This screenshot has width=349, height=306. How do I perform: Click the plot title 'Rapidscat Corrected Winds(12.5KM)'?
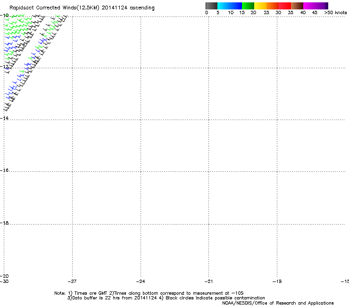(x=54, y=8)
